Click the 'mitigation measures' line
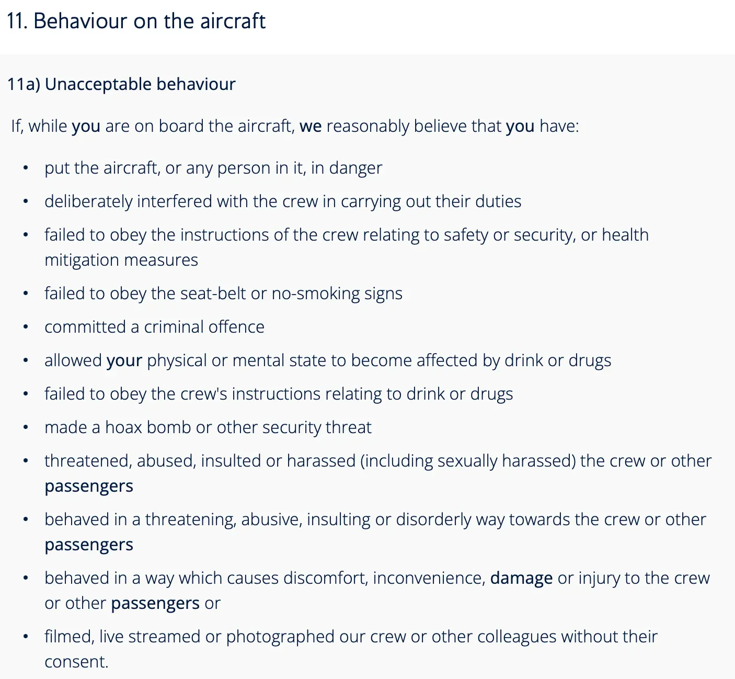735x679 pixels. 121,260
